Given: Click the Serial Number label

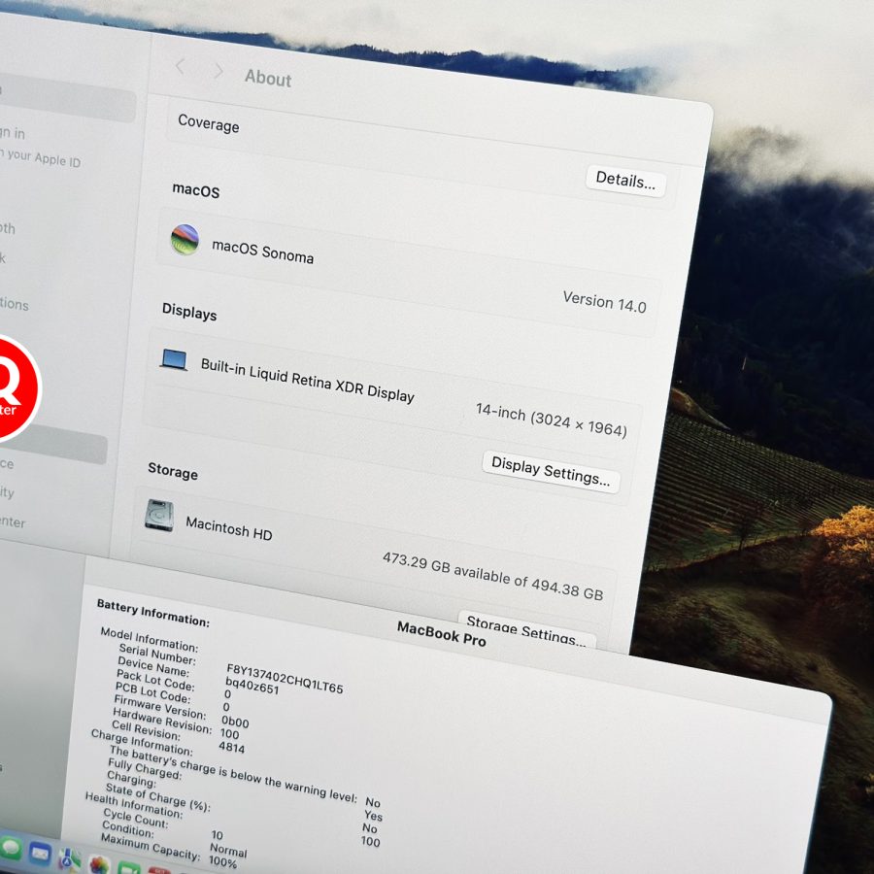Looking at the screenshot, I should click(x=157, y=655).
